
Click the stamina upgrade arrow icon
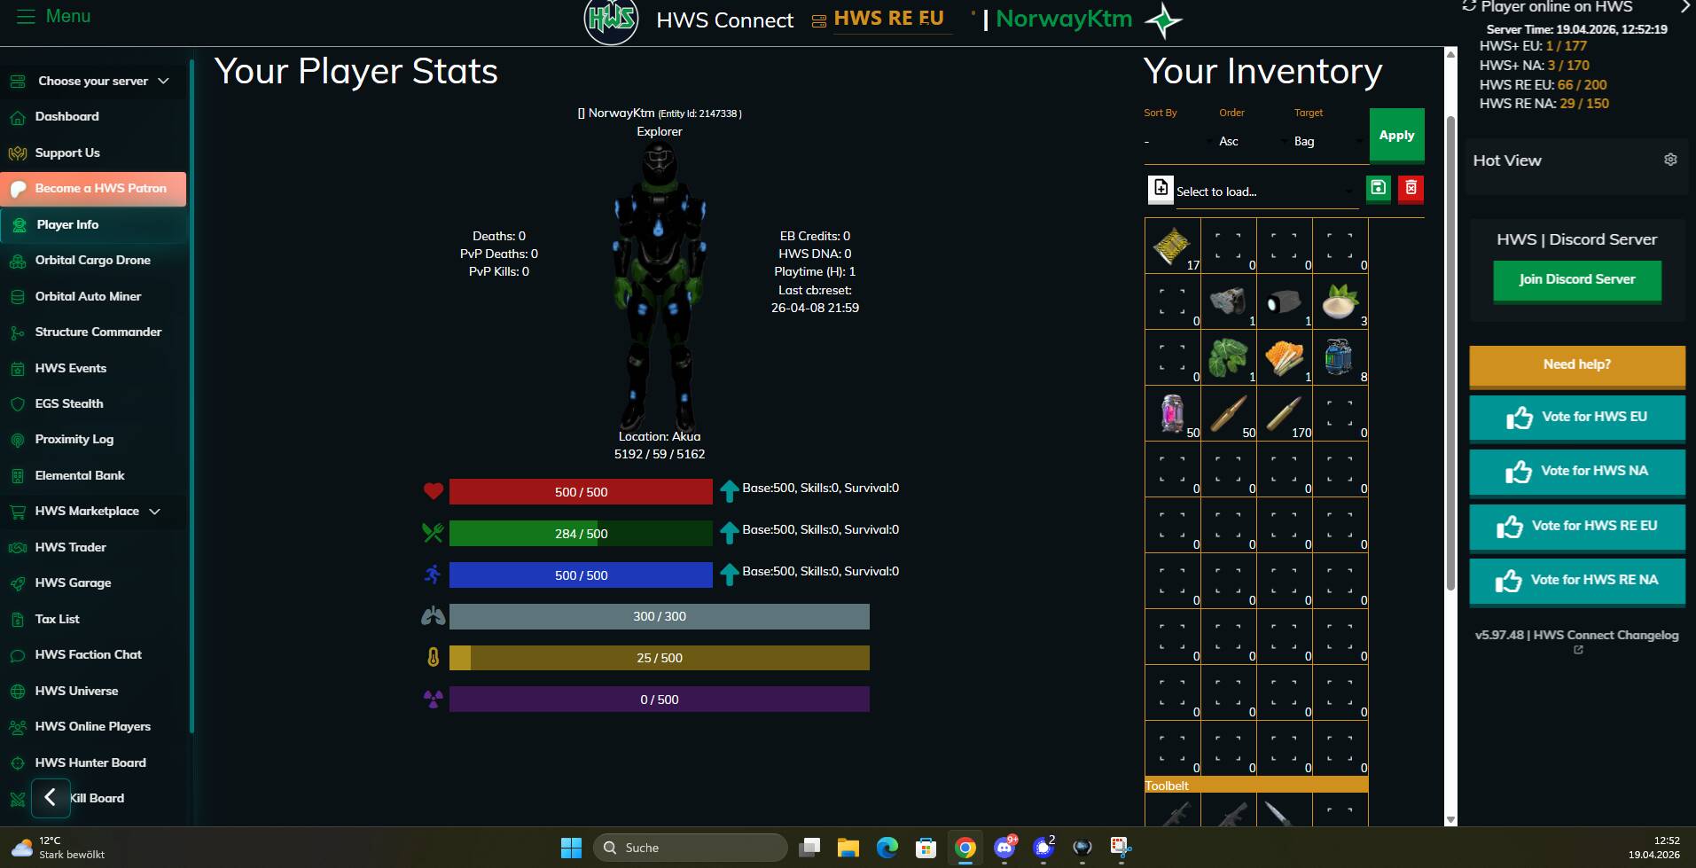coord(729,575)
